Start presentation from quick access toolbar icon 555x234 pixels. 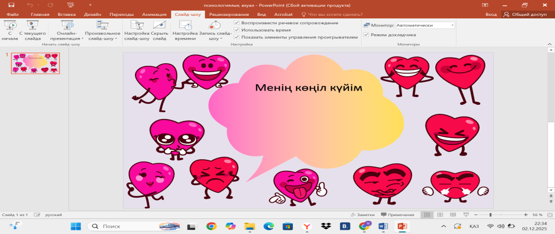(71, 5)
